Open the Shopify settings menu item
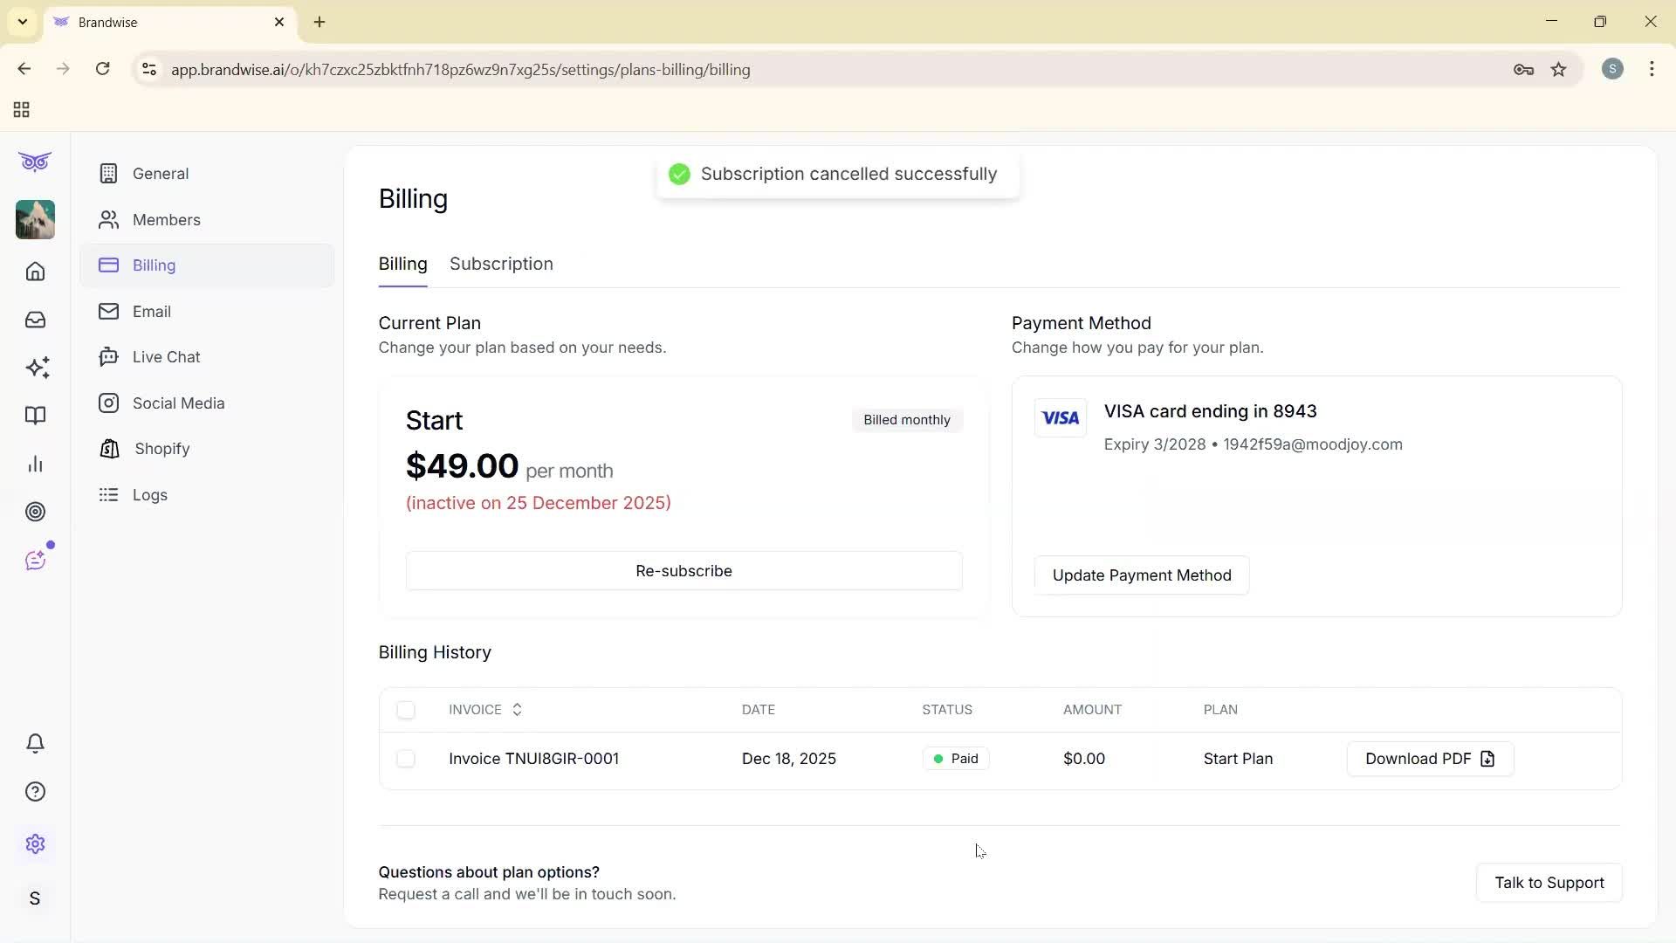This screenshot has width=1676, height=943. click(x=161, y=449)
